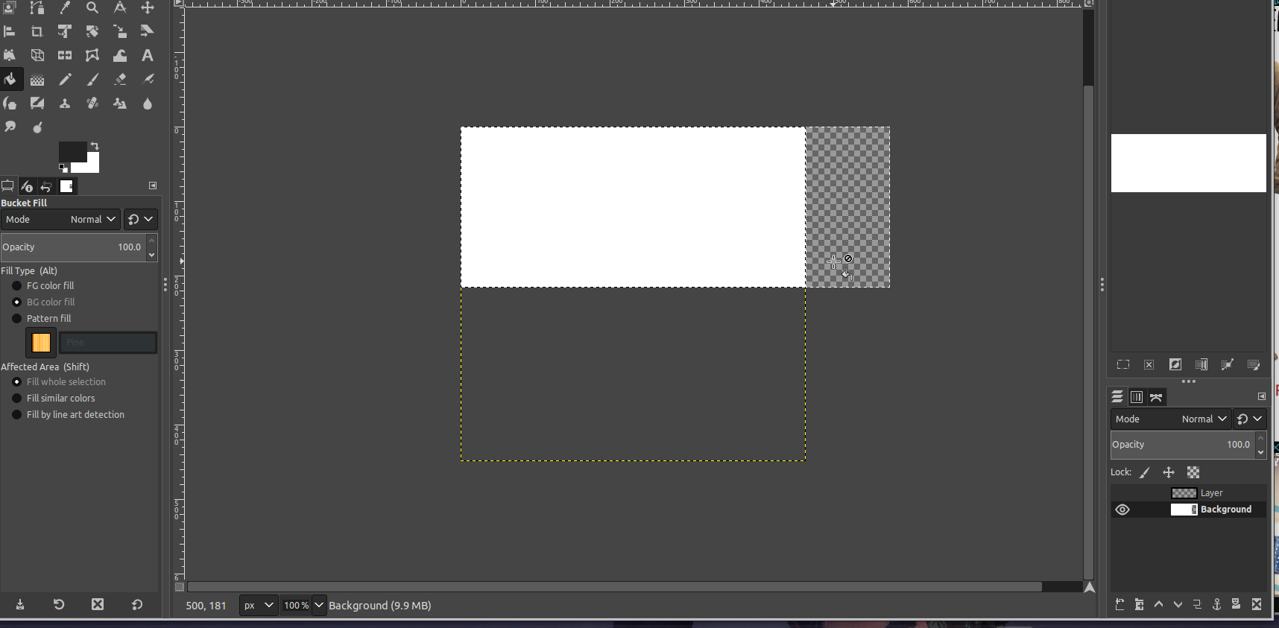Enable FG color fill option
The height and width of the screenshot is (628, 1279).
click(x=16, y=286)
